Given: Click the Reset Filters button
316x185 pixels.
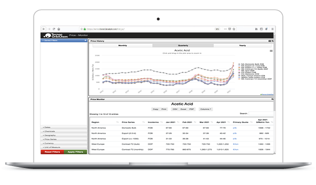Looking at the screenshot, I should coord(52,152).
